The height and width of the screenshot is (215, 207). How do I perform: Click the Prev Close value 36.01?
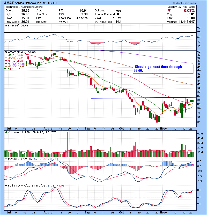tap(25, 22)
